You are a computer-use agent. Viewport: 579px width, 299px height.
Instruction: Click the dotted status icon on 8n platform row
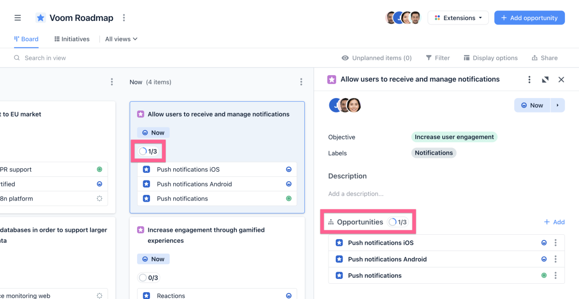[x=99, y=199]
